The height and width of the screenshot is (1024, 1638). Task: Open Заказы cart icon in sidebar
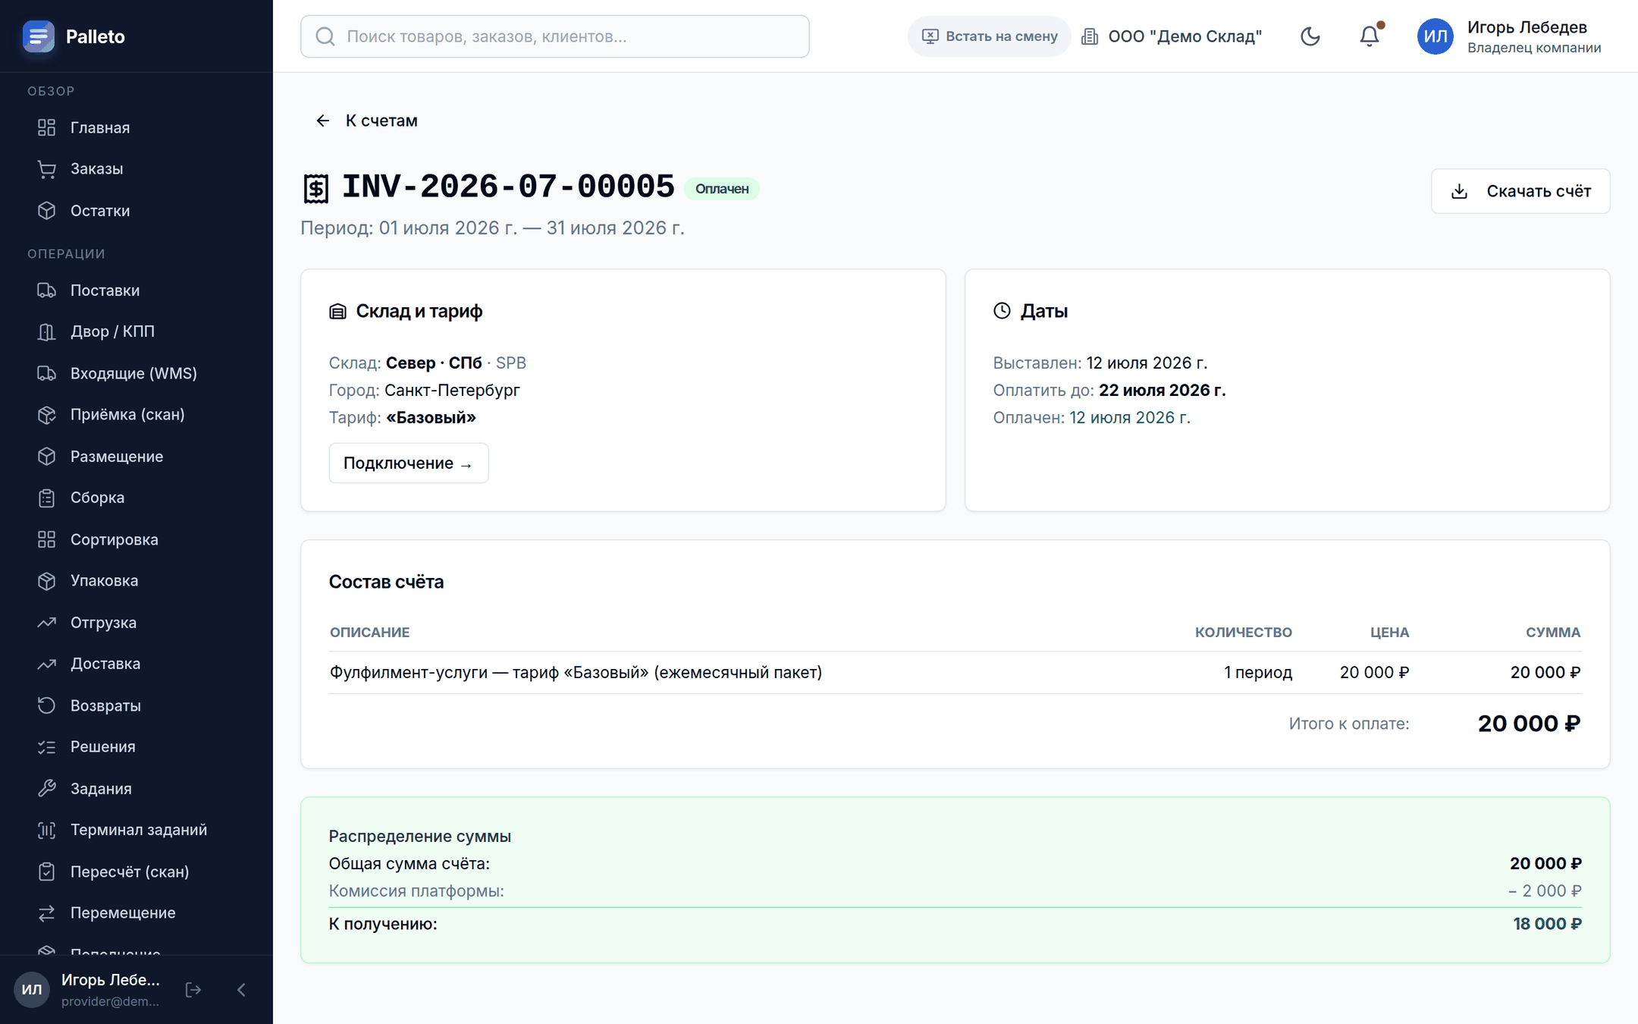[x=47, y=169]
